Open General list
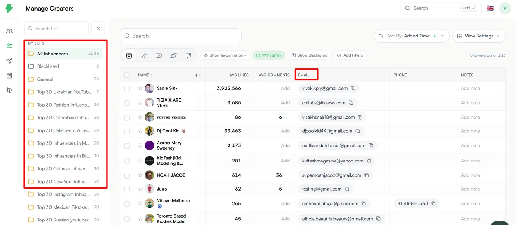This screenshot has width=516, height=225. [64, 79]
